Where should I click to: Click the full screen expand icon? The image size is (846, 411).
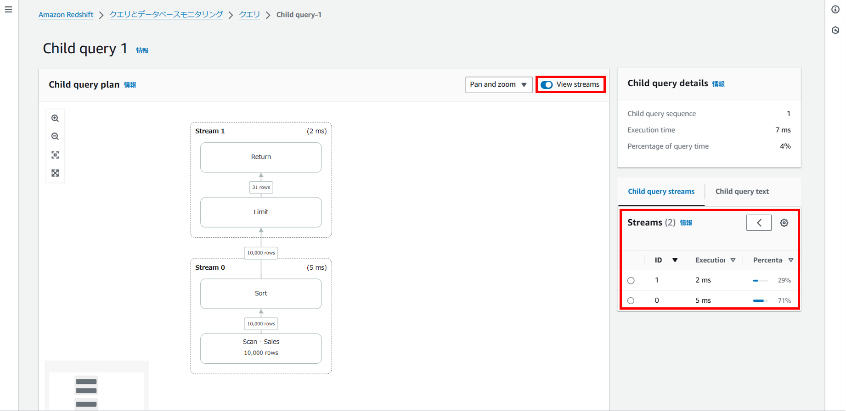pos(55,173)
